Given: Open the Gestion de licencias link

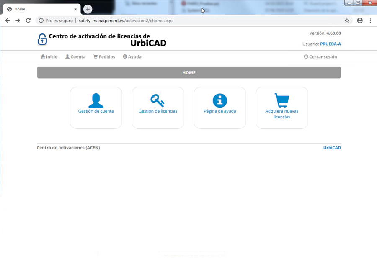Looking at the screenshot, I should [x=158, y=111].
